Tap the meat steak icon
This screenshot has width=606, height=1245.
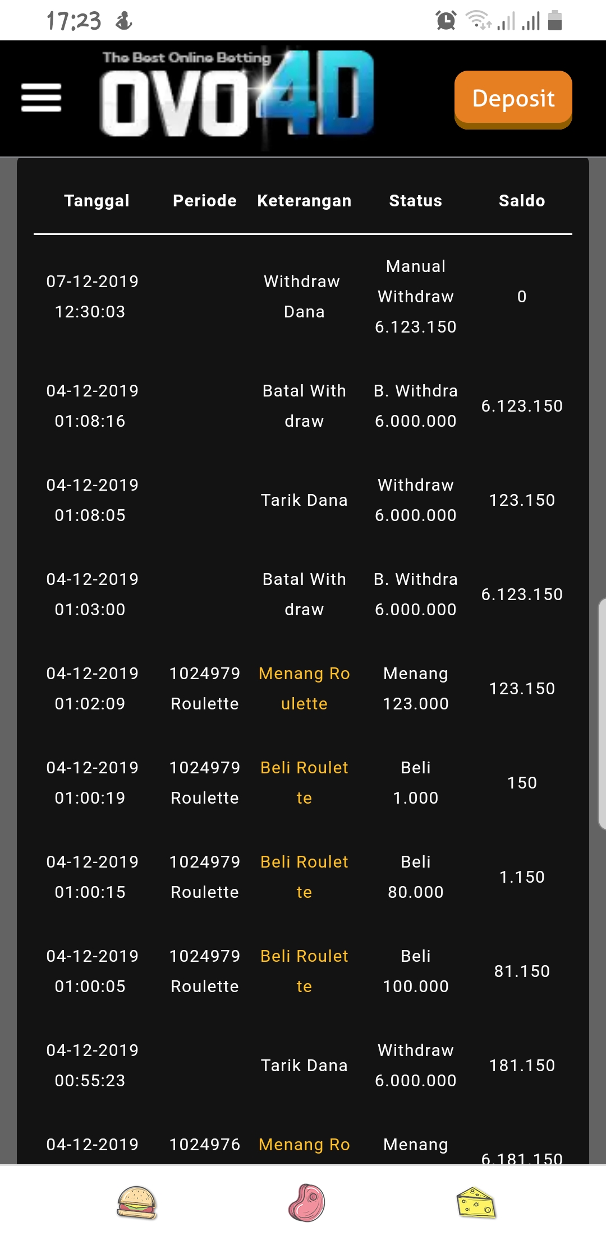tap(306, 1203)
